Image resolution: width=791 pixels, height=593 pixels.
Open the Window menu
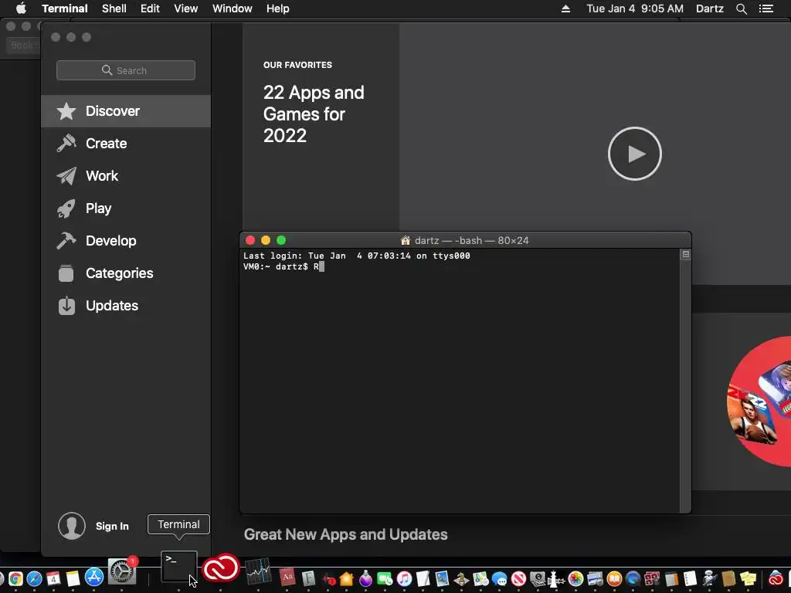click(232, 8)
